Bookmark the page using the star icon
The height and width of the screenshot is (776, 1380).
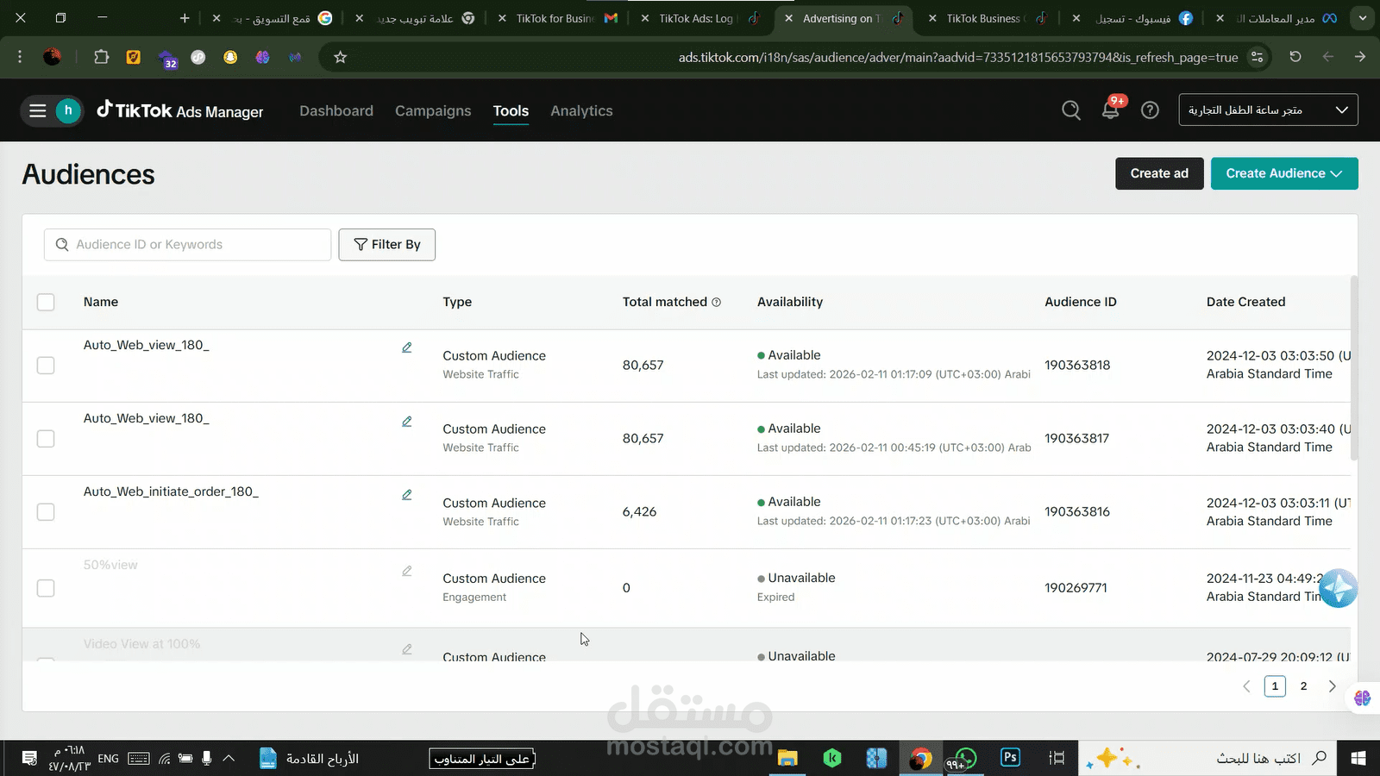click(x=340, y=57)
